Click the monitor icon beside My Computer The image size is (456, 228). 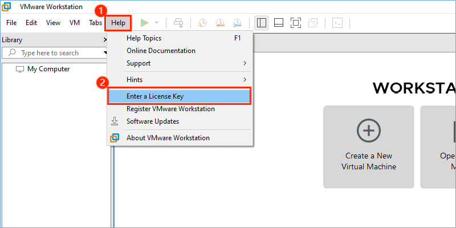pyautogui.click(x=20, y=69)
